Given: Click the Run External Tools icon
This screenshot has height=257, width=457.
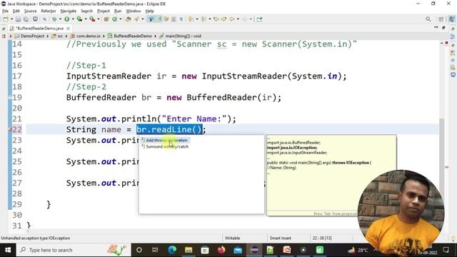Looking at the screenshot, I should 92,19.
